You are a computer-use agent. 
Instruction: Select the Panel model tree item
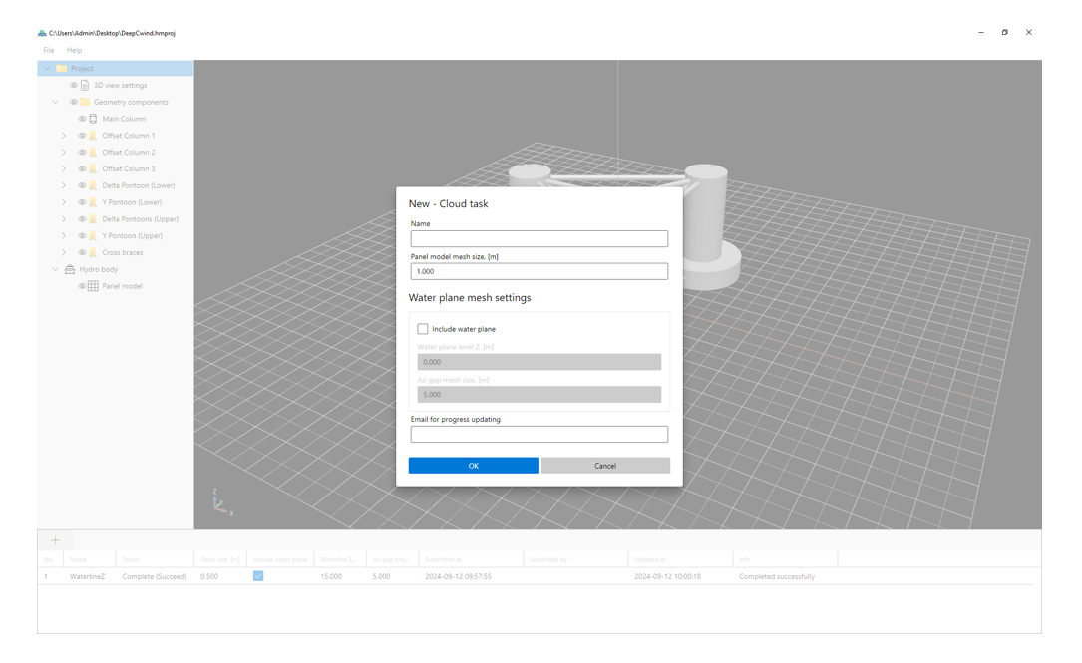[122, 286]
